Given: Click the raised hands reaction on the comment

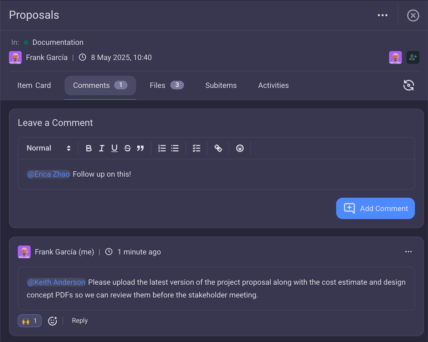Looking at the screenshot, I should tap(30, 320).
